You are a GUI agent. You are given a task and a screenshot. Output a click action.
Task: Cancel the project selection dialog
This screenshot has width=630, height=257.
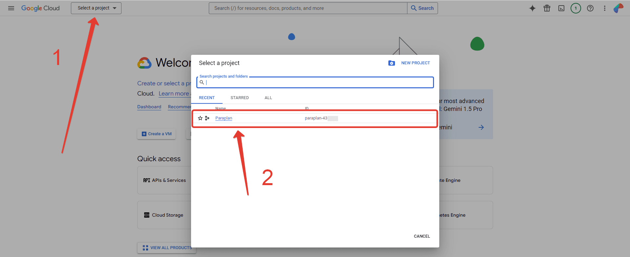pyautogui.click(x=422, y=236)
